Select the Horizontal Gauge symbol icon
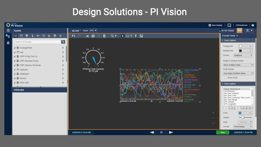Image resolution: width=261 pixels, height=147 pixels. click(x=38, y=36)
